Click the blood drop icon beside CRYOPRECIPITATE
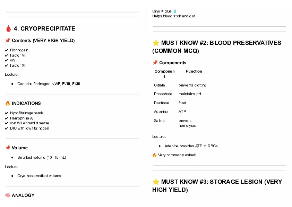The height and width of the screenshot is (207, 292). 8,29
